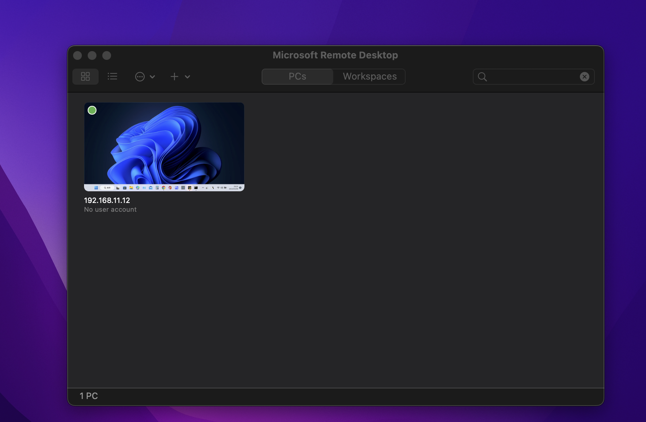Click the 1 PC status bar text

(x=88, y=396)
